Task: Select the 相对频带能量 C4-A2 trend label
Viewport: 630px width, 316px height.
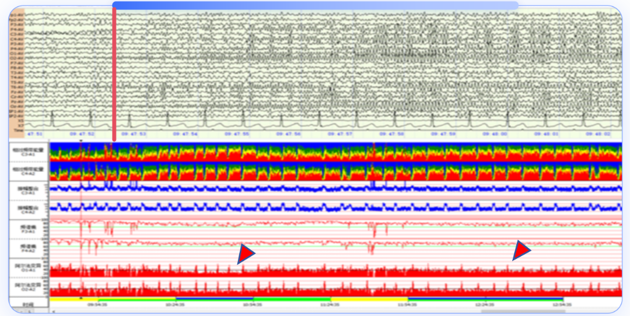Action: (29, 171)
